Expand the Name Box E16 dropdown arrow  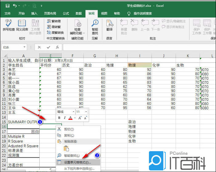[24, 47]
